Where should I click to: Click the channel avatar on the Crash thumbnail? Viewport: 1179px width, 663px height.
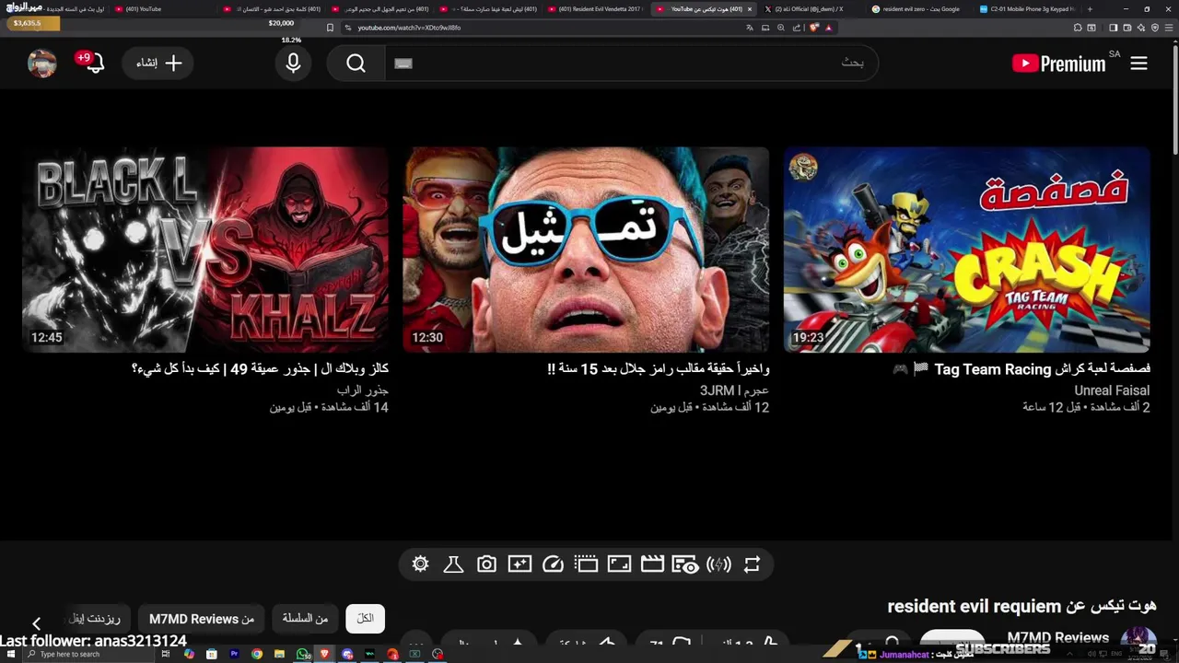point(803,167)
